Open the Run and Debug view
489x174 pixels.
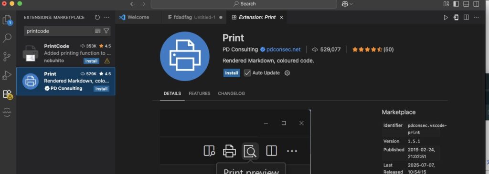[x=7, y=75]
